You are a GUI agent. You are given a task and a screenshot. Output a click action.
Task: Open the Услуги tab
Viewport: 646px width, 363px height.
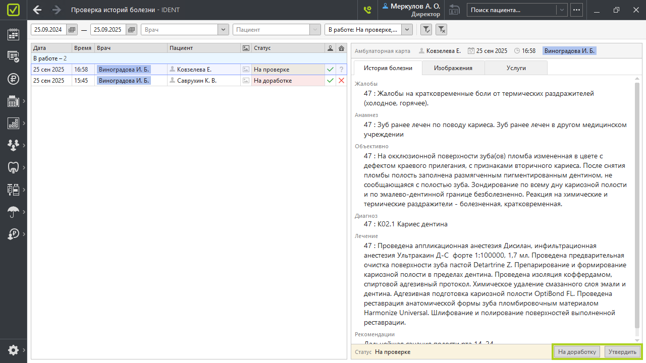click(x=516, y=68)
